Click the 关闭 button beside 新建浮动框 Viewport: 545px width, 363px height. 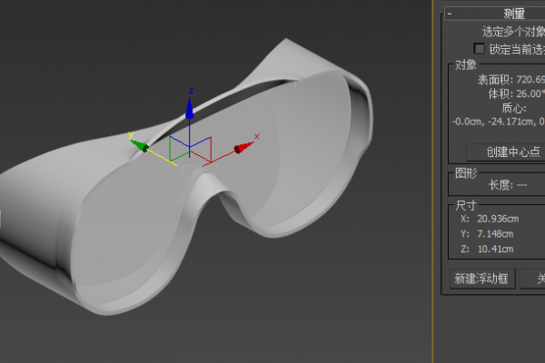tap(534, 279)
